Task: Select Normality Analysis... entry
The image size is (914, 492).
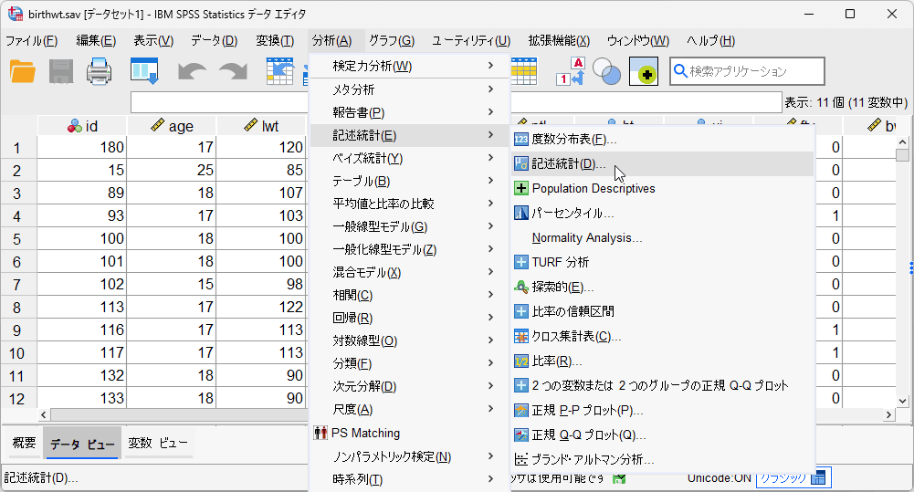Action: 662,238
